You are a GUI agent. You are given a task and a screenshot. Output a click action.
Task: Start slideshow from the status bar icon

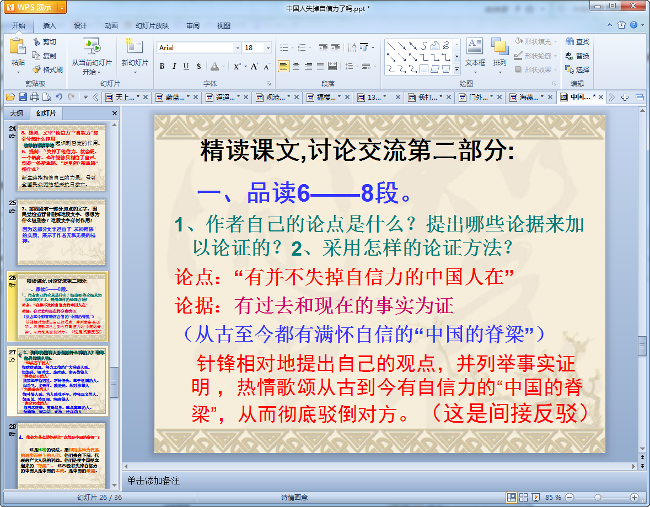pos(535,498)
